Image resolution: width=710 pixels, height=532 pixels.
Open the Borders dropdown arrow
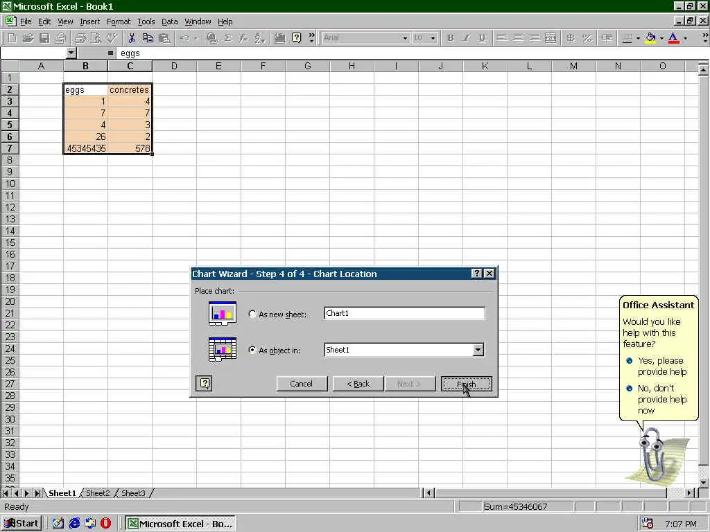(638, 39)
